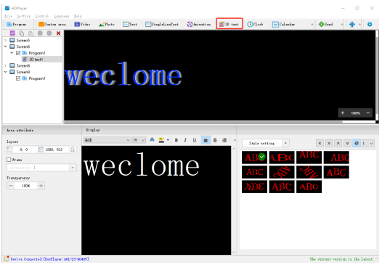Screen dimensions: 382x265
Task: Add a Photo area
Action: coord(107,25)
